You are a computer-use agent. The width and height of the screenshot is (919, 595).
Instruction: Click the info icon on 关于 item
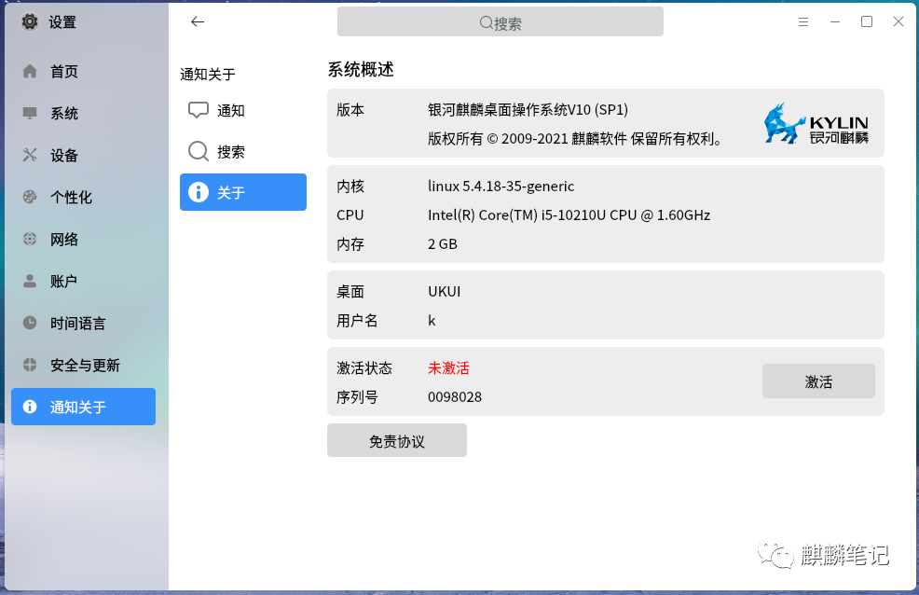(199, 192)
